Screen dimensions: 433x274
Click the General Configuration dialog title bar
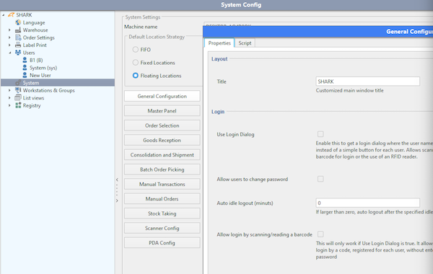click(x=318, y=32)
